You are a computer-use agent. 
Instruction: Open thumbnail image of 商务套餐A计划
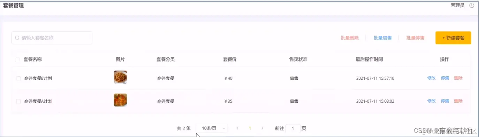120,100
